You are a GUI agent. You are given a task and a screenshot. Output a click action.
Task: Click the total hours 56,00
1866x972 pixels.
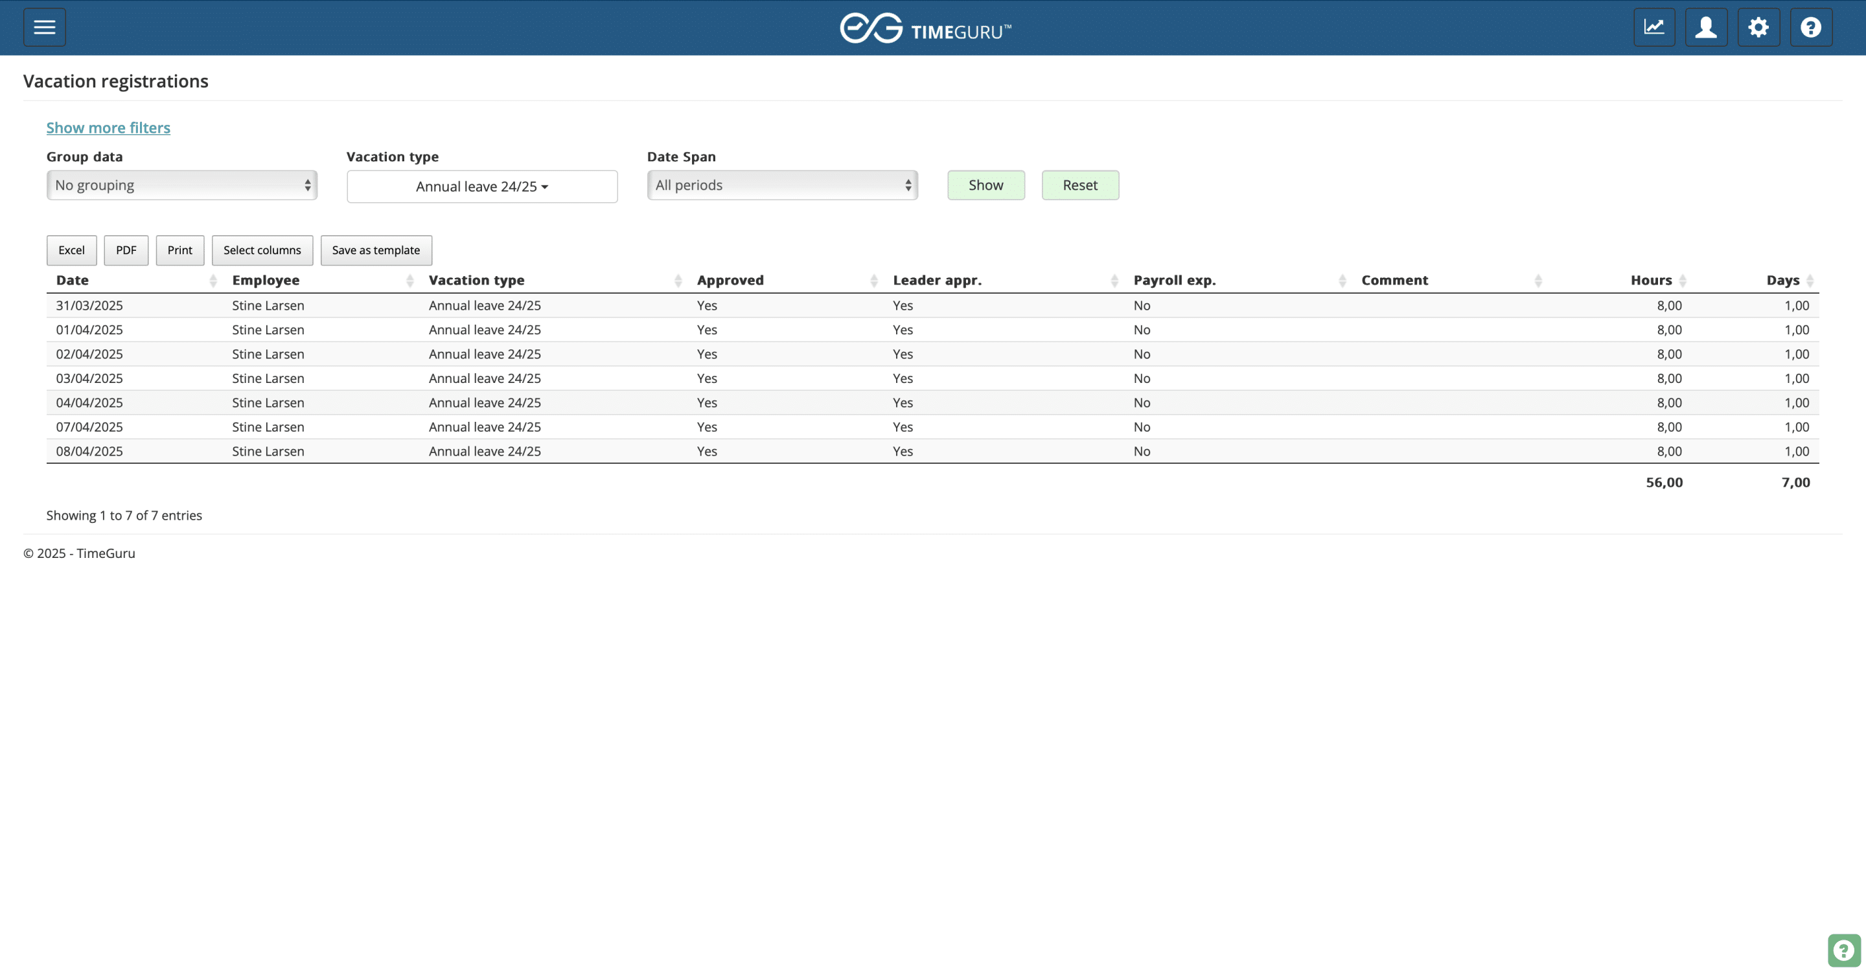(x=1664, y=482)
